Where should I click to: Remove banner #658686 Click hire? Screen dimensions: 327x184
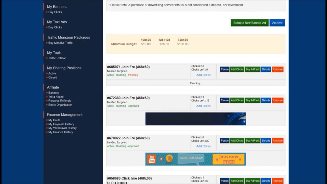[277, 181]
